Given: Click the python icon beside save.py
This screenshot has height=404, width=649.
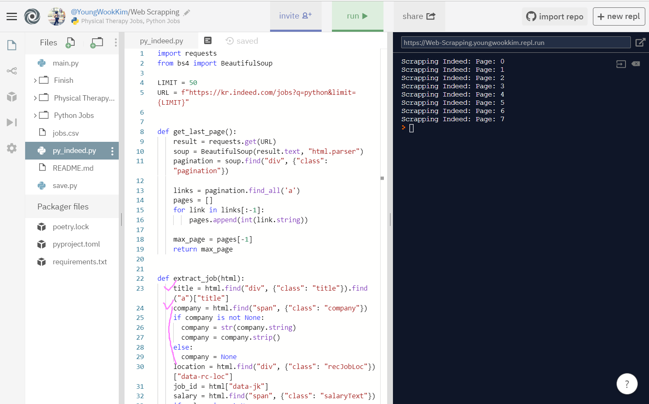Looking at the screenshot, I should pyautogui.click(x=42, y=186).
